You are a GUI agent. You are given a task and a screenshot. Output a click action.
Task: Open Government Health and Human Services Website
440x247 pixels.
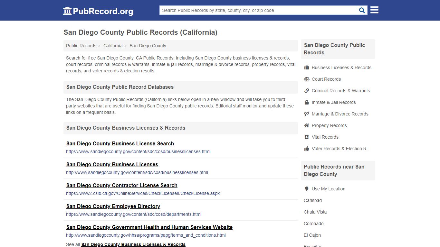coord(149,227)
